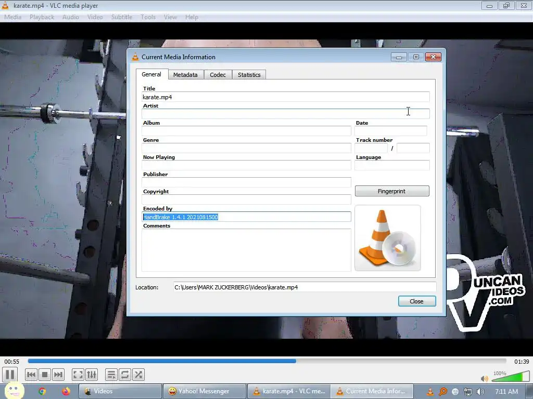Open the network tray icon
The width and height of the screenshot is (533, 399).
[x=468, y=392]
